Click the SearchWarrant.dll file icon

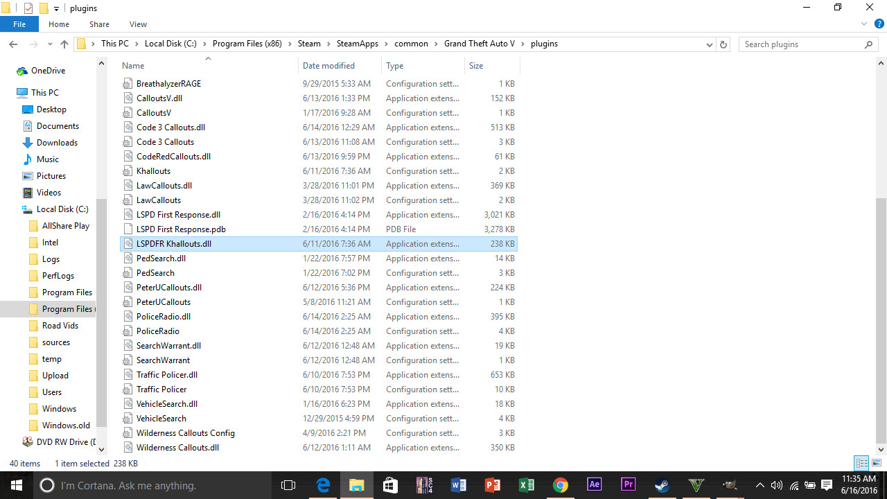tap(127, 346)
